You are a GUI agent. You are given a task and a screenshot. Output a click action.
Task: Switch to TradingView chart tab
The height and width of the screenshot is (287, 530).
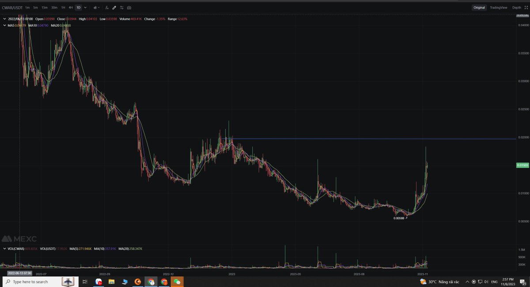[498, 8]
